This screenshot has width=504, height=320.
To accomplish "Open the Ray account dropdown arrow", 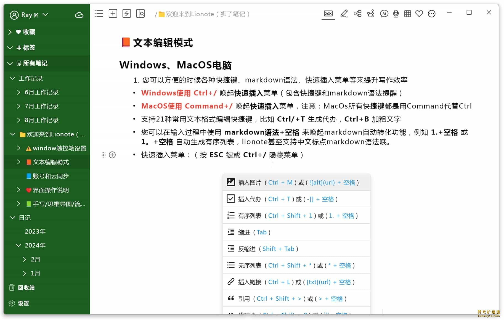I will 45,14.
